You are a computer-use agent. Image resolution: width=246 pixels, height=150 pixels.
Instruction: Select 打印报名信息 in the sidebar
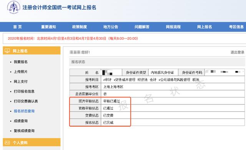click(24, 91)
